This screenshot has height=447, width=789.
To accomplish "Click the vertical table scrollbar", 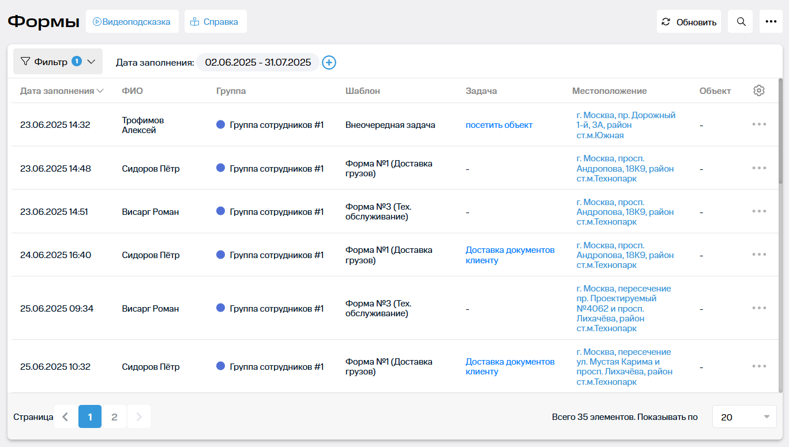I will [780, 132].
